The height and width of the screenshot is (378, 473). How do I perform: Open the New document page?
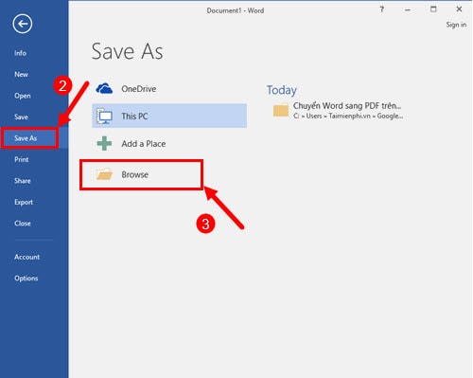[x=21, y=75]
